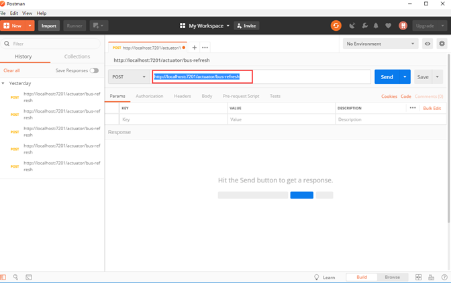Open tab options three-dot menu
451x283 pixels.
click(x=205, y=48)
